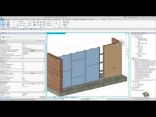The height and width of the screenshot is (117, 156).
Task: Click Edit Type button in Properties
Action: [x=42, y=41]
